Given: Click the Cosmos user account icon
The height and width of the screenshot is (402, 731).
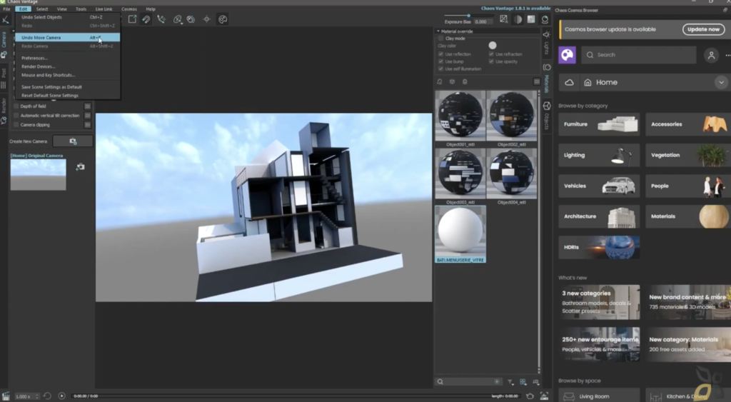Looking at the screenshot, I should pos(712,56).
